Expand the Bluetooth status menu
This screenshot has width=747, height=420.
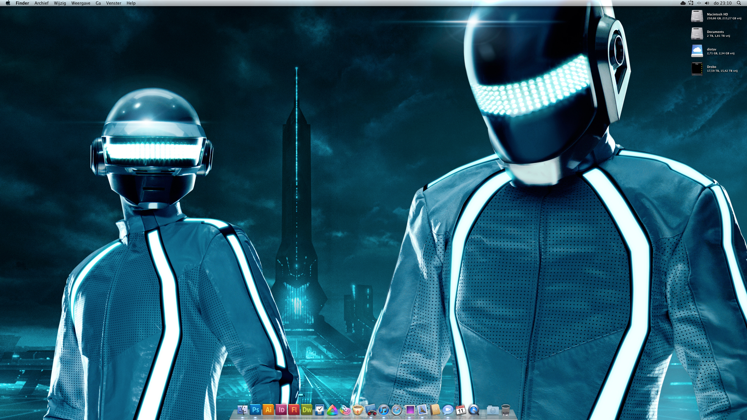pos(699,3)
